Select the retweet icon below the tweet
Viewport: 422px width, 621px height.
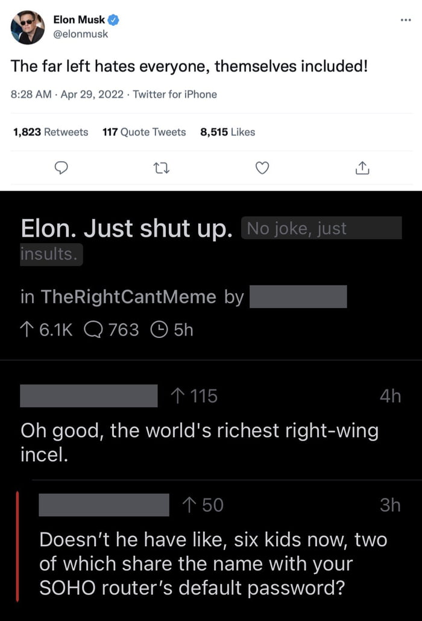point(162,168)
